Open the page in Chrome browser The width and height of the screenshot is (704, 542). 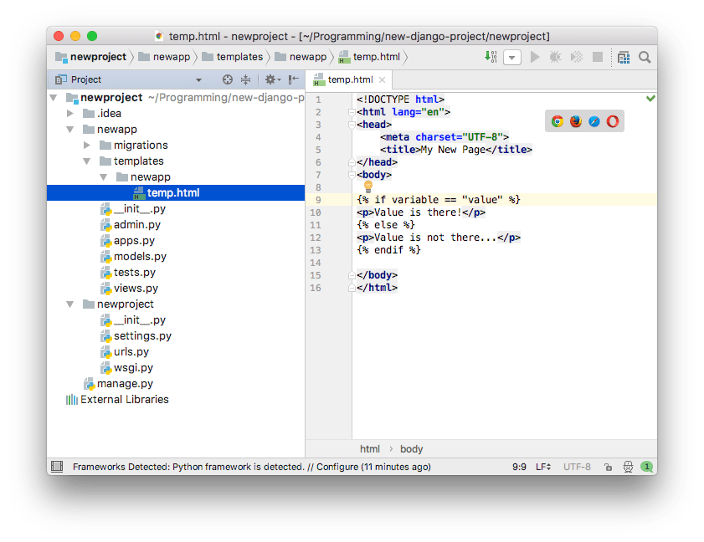558,121
